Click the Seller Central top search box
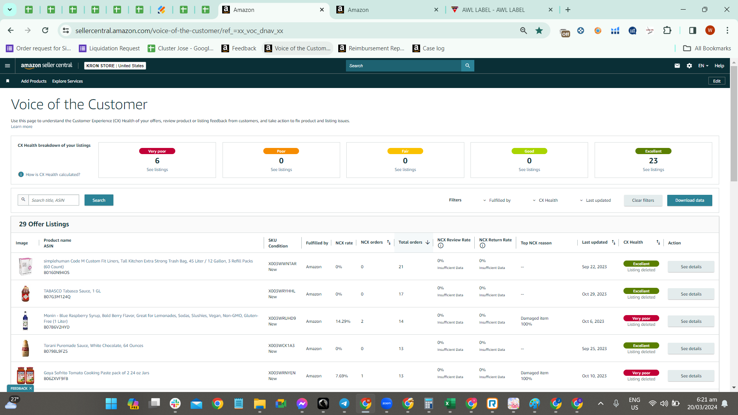 [x=404, y=66]
